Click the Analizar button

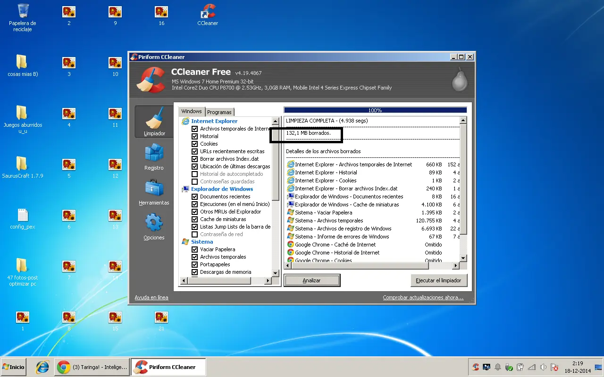click(x=311, y=280)
